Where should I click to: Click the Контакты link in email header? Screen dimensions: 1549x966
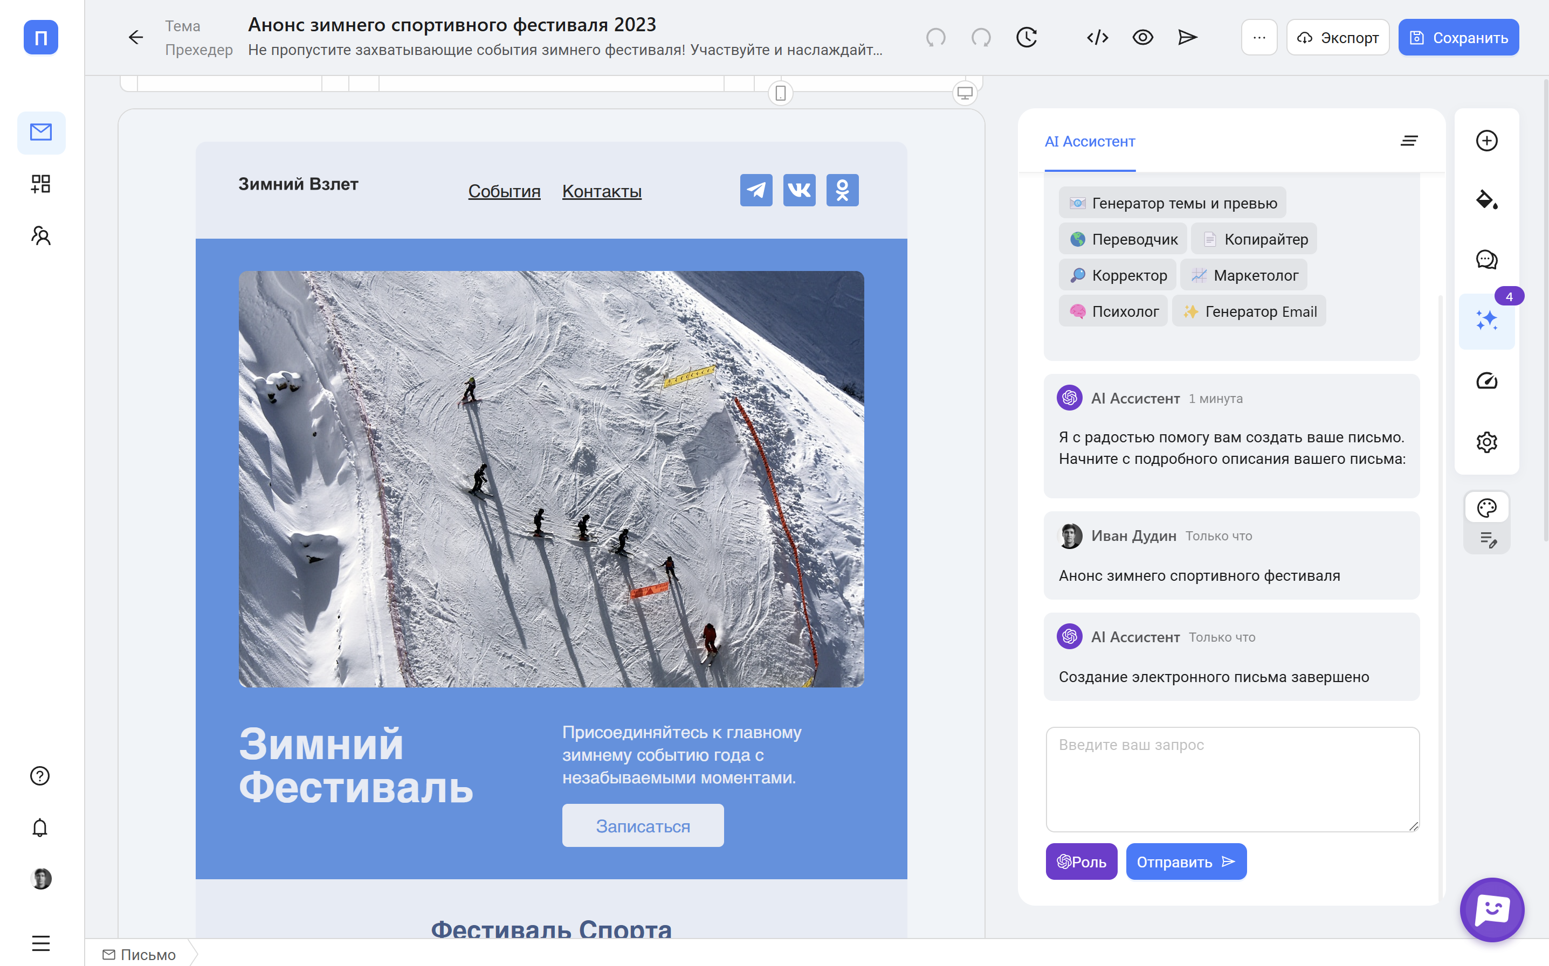[602, 191]
